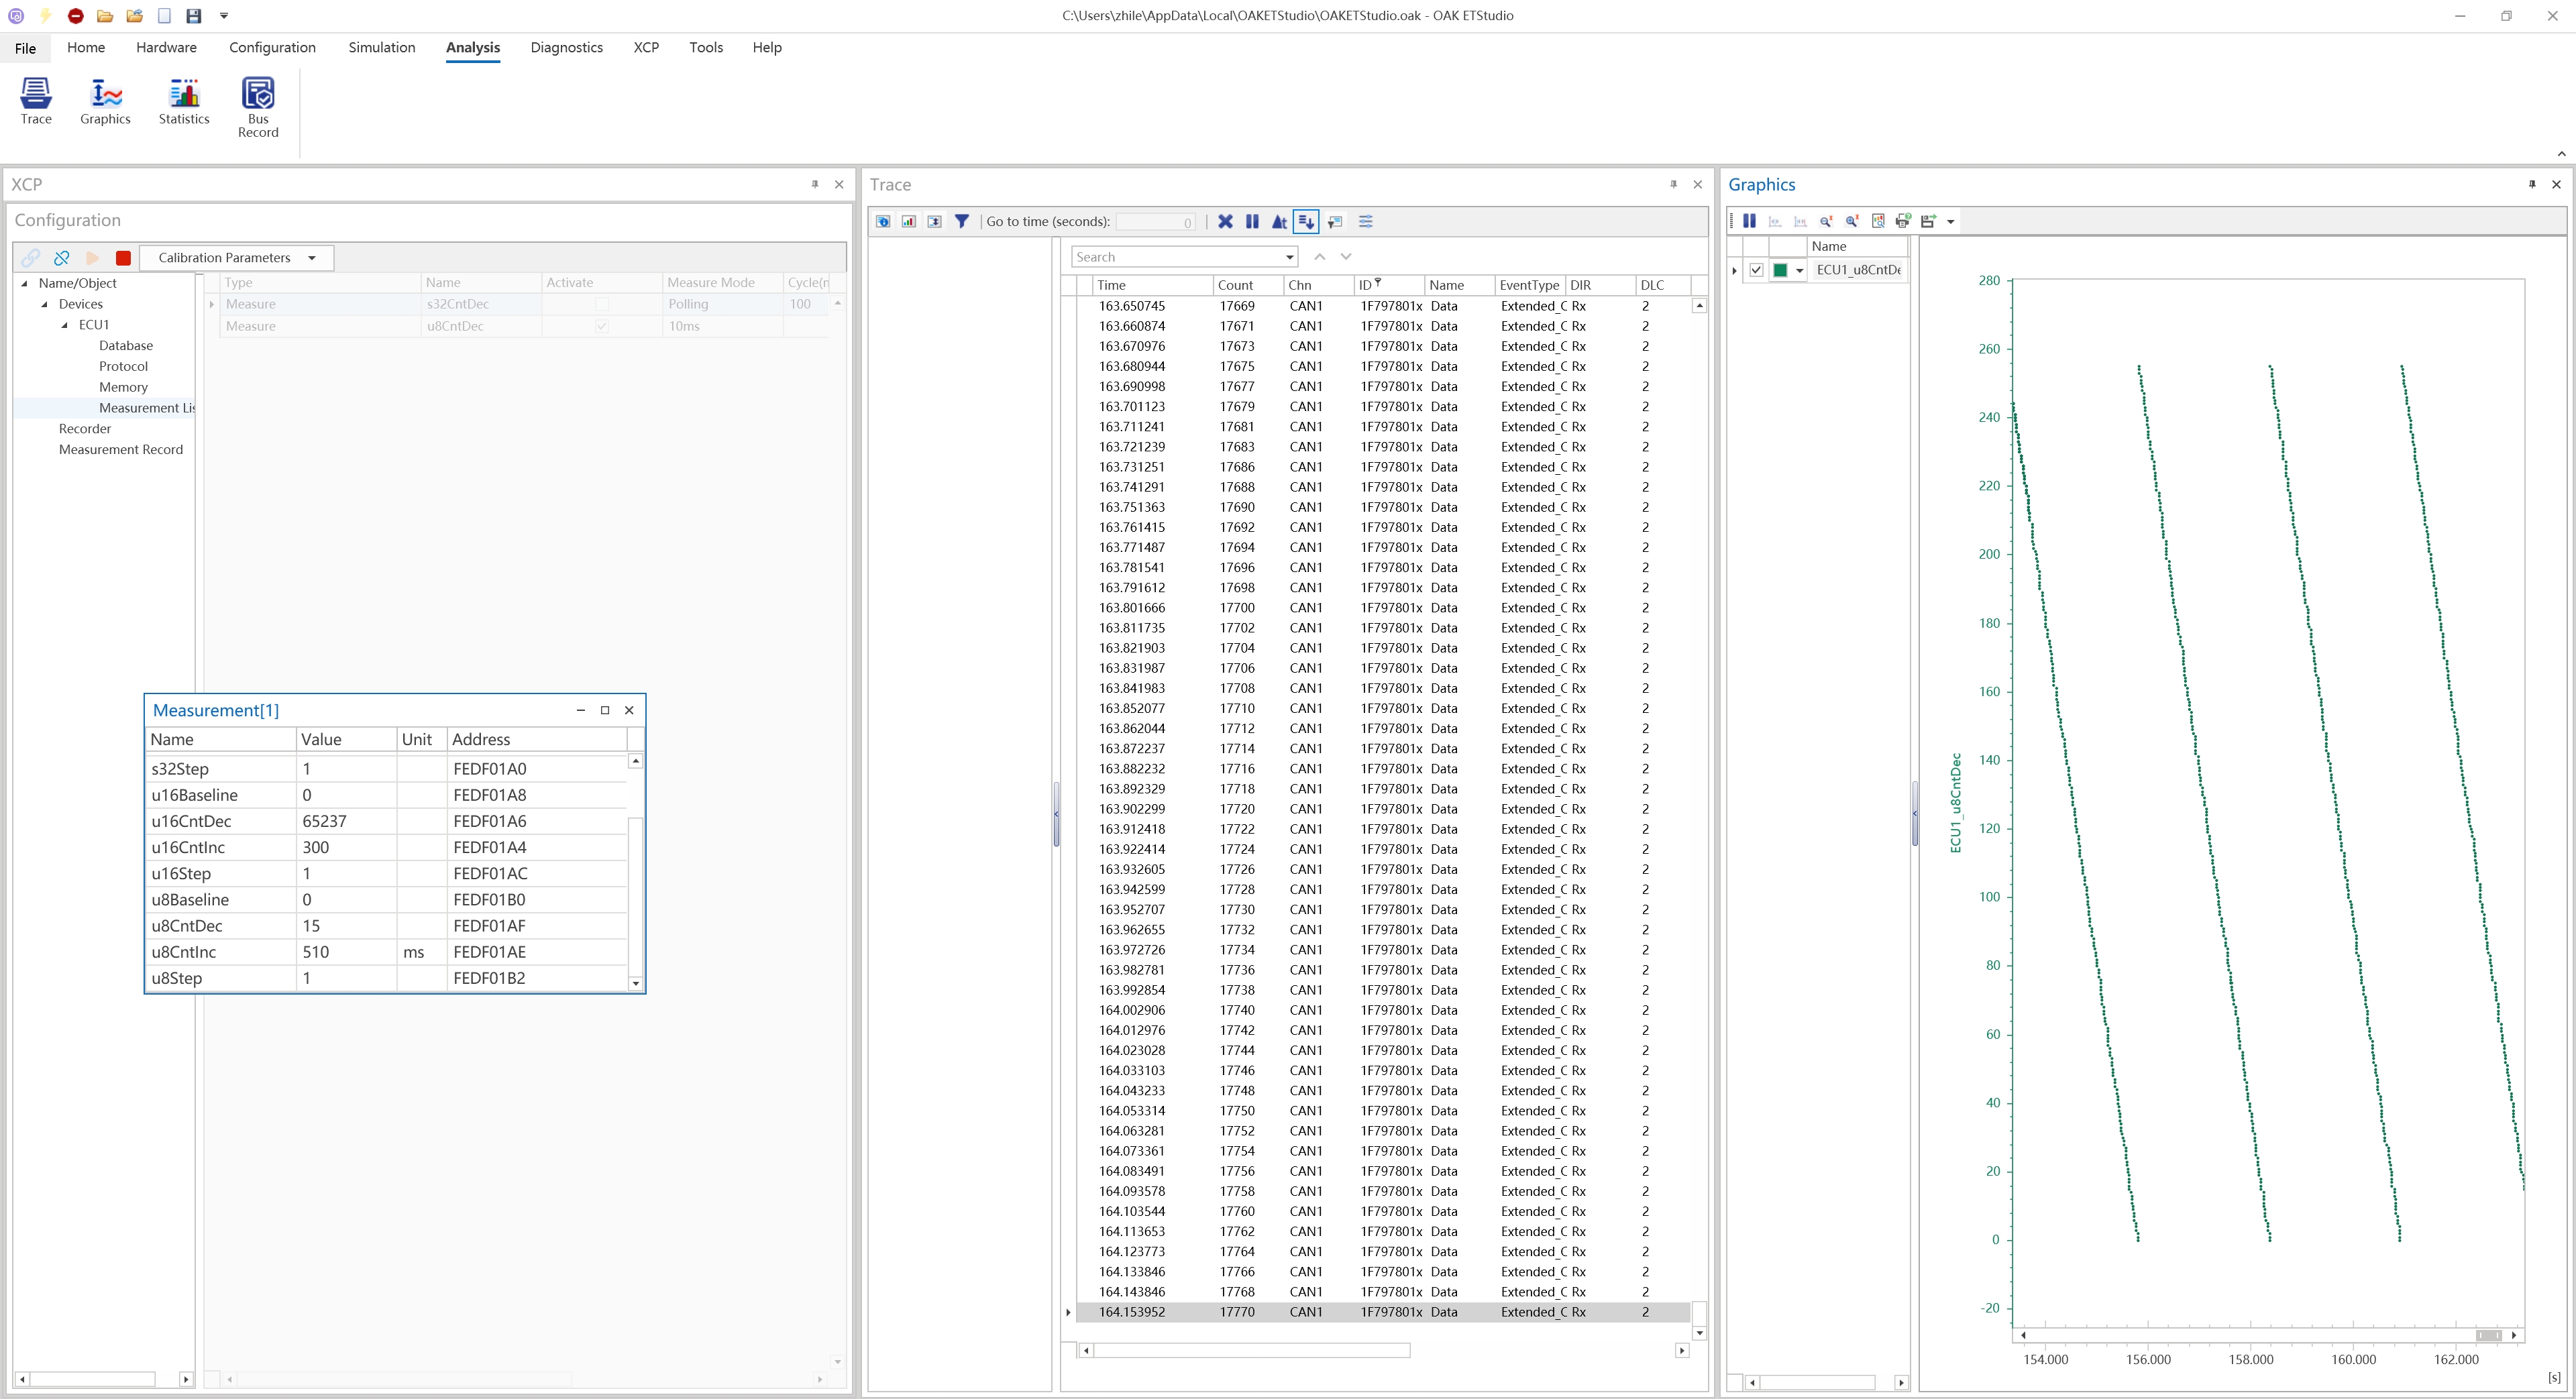Open the Tools menu
The width and height of the screenshot is (2576, 1399).
pos(706,47)
